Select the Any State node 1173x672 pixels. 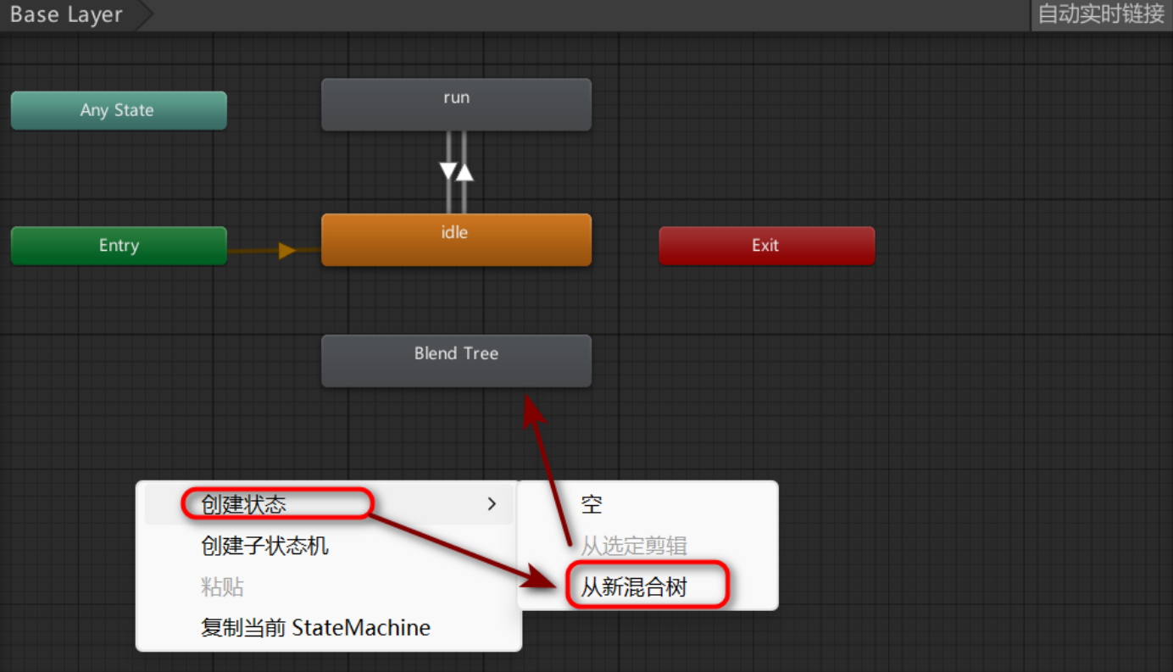click(x=119, y=110)
